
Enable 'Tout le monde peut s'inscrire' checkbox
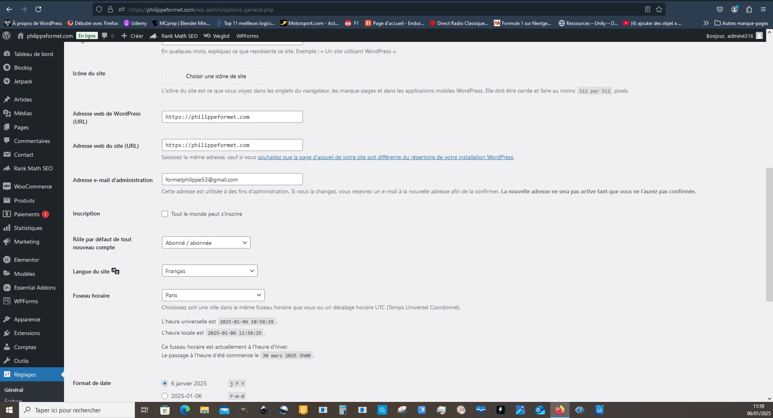tap(165, 214)
